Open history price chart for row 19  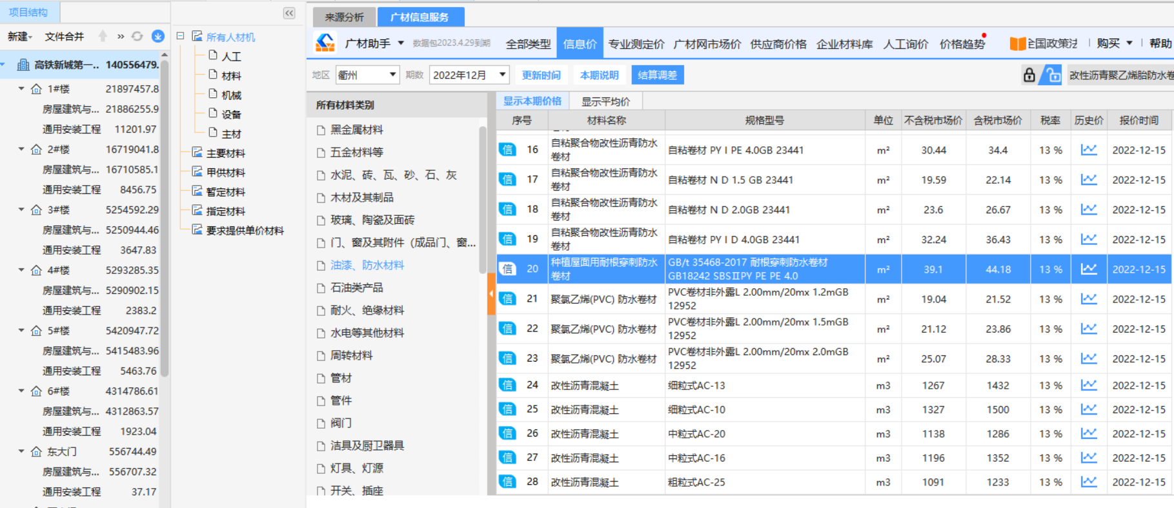point(1089,239)
